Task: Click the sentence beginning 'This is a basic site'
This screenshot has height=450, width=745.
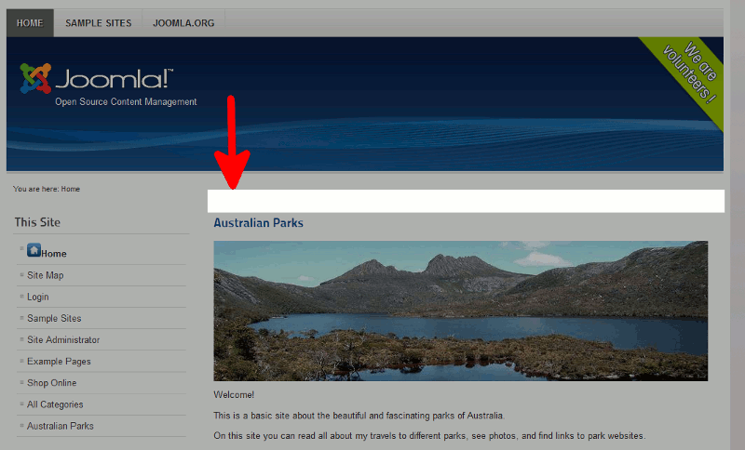Action: [359, 416]
